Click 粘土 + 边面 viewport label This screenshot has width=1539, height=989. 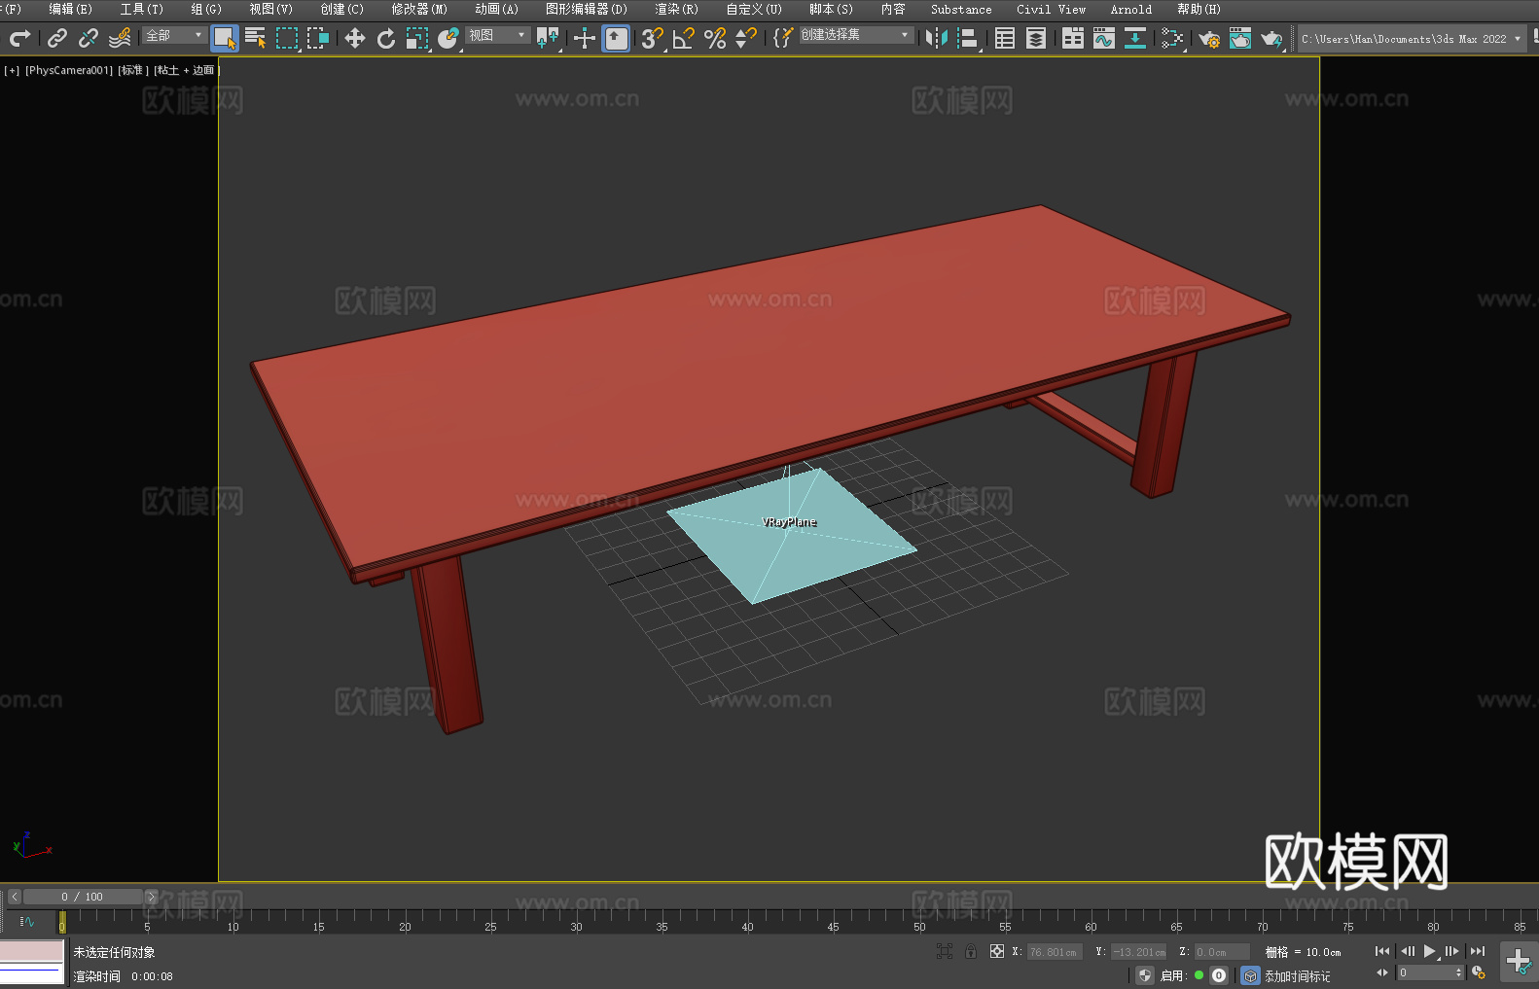(186, 70)
